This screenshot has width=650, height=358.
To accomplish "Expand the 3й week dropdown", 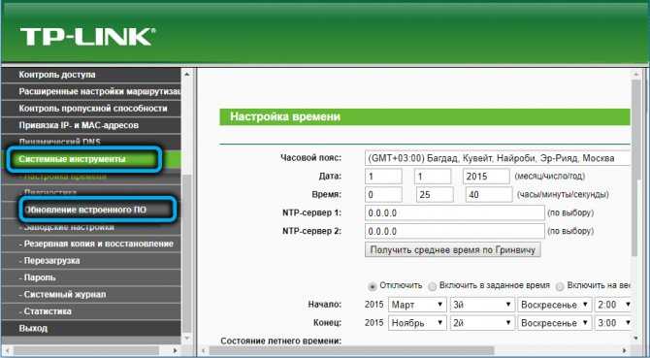I will tap(482, 305).
